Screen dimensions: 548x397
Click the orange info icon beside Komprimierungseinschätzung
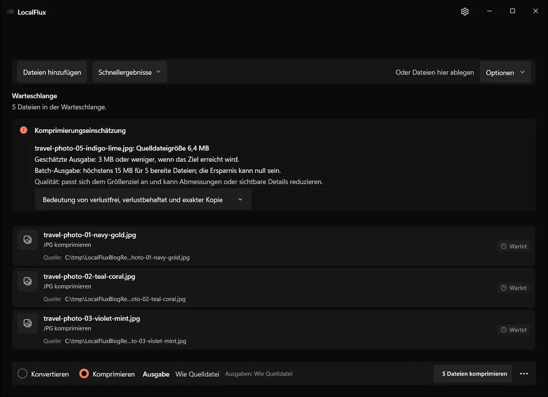point(24,130)
